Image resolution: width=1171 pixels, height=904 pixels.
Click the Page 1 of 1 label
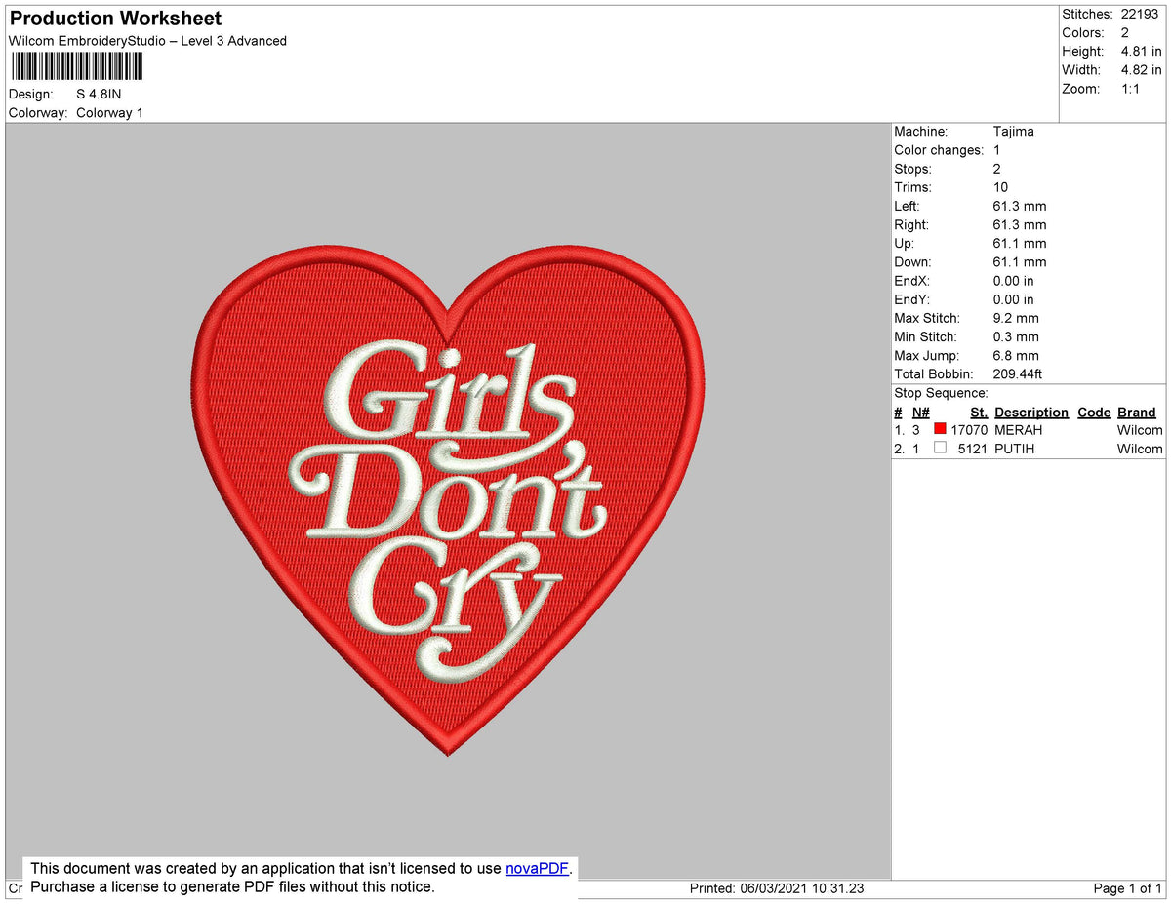tap(1126, 887)
